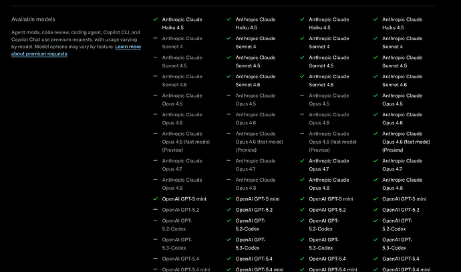Screen dimensions: 461x272
Task: Click dimmed Anthropic Claude Sonnet 4.6 label
Action: 182,81
